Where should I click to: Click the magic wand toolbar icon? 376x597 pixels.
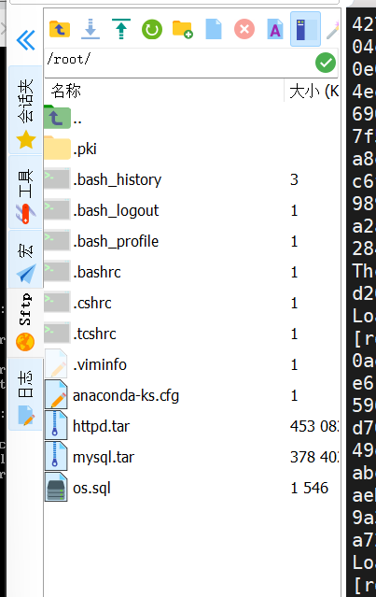(333, 30)
